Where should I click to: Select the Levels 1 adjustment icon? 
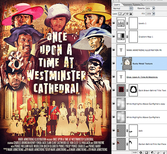coord(121,23)
